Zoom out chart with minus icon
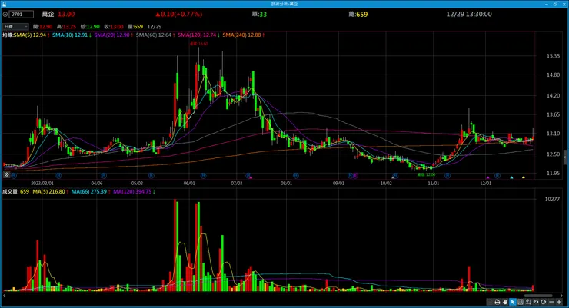Screen dimensions: 569x308 coord(551,302)
